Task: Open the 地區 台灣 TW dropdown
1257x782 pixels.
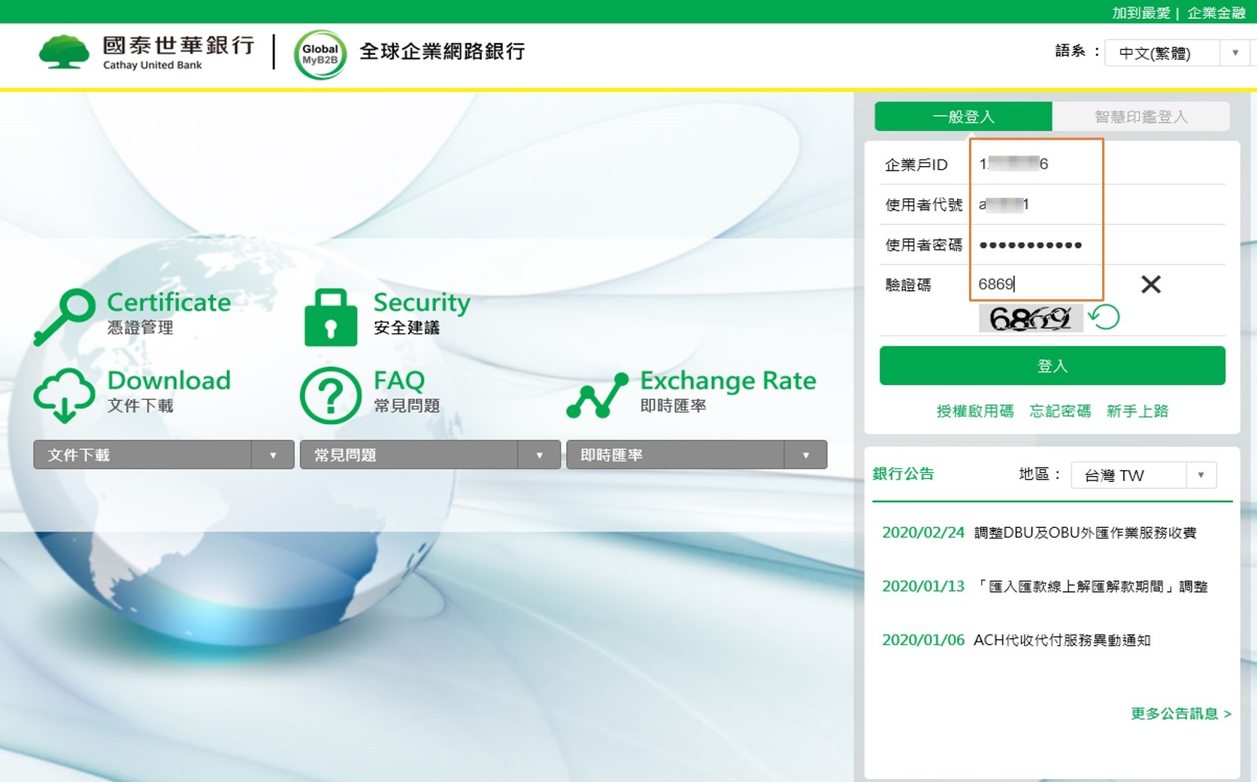Action: tap(1143, 475)
